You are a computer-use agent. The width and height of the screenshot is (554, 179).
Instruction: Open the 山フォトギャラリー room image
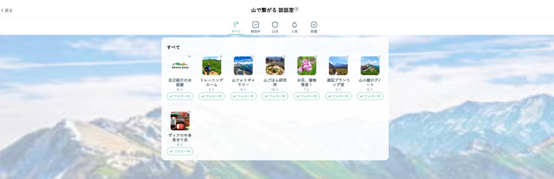coord(243,66)
